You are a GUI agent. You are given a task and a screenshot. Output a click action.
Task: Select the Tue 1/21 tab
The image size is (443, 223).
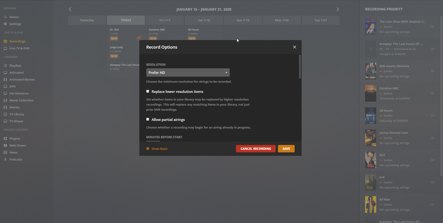[x=321, y=20]
